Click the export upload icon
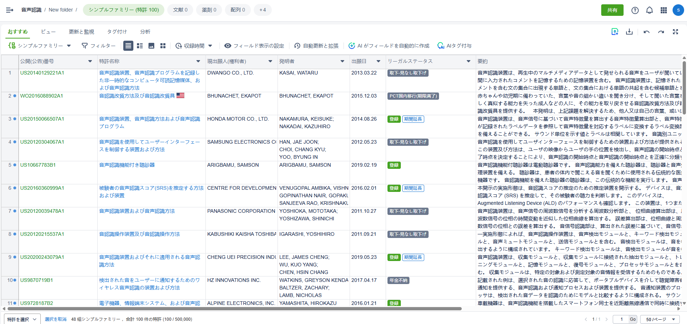687x324 pixels. tap(615, 32)
